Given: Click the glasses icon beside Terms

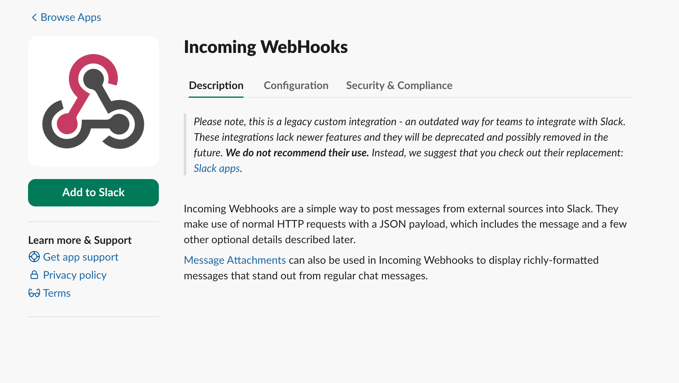Looking at the screenshot, I should [34, 293].
